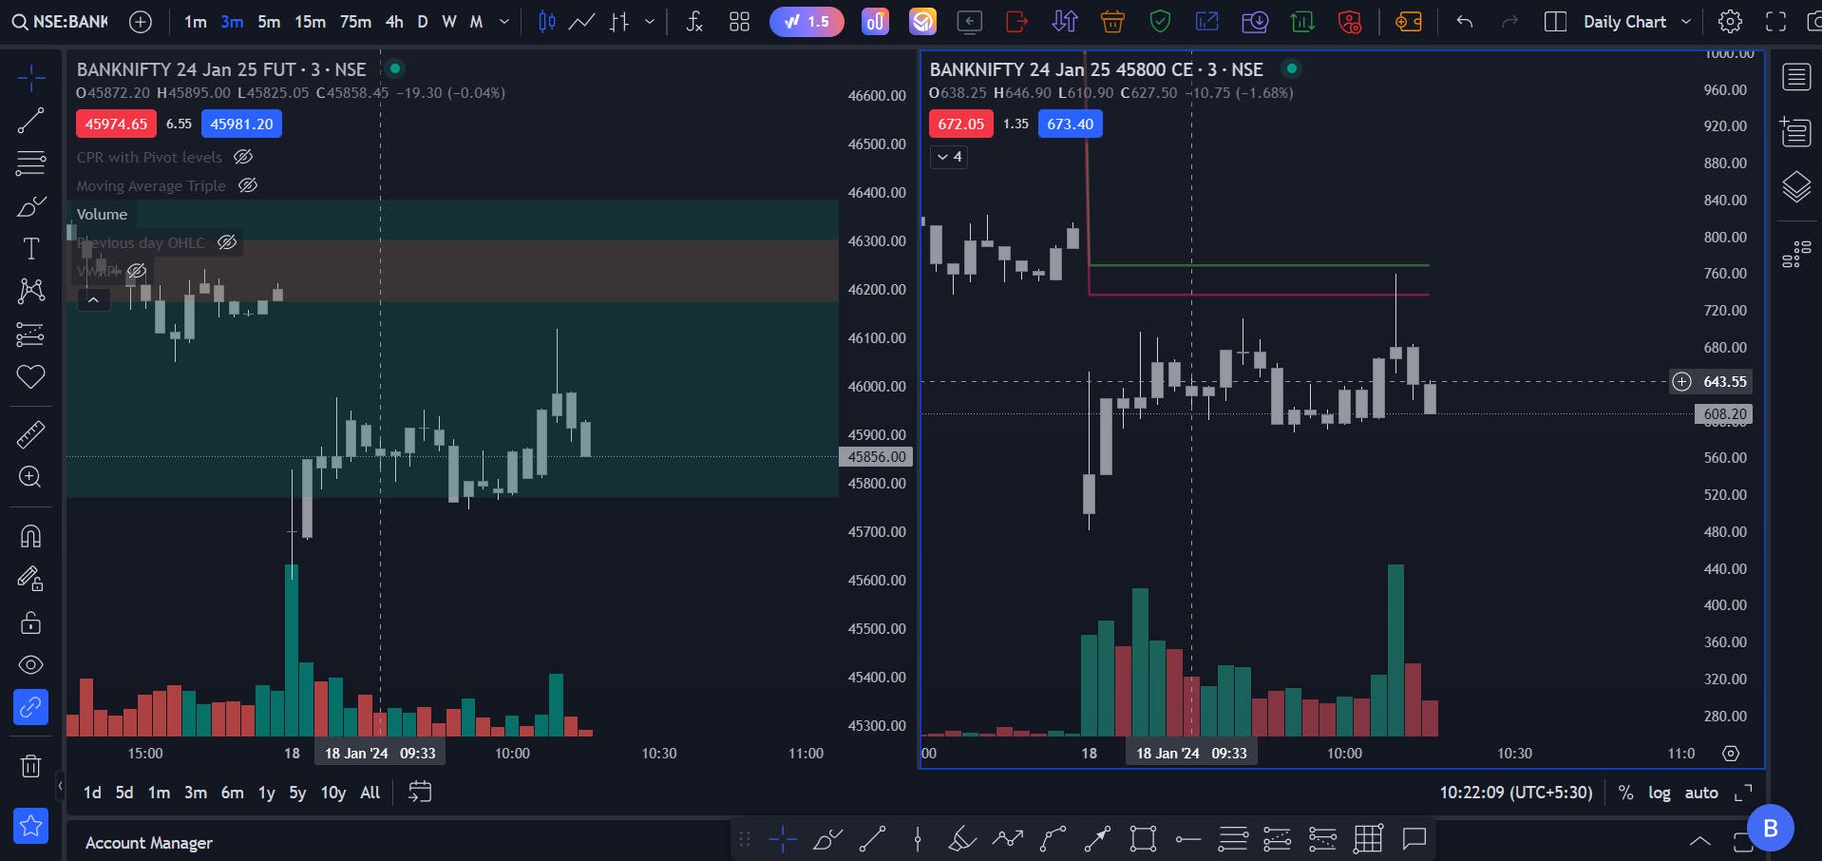Image resolution: width=1822 pixels, height=861 pixels.
Task: Open timezone menu at 10:22:09 (UTC+5:30)
Action: point(1515,793)
